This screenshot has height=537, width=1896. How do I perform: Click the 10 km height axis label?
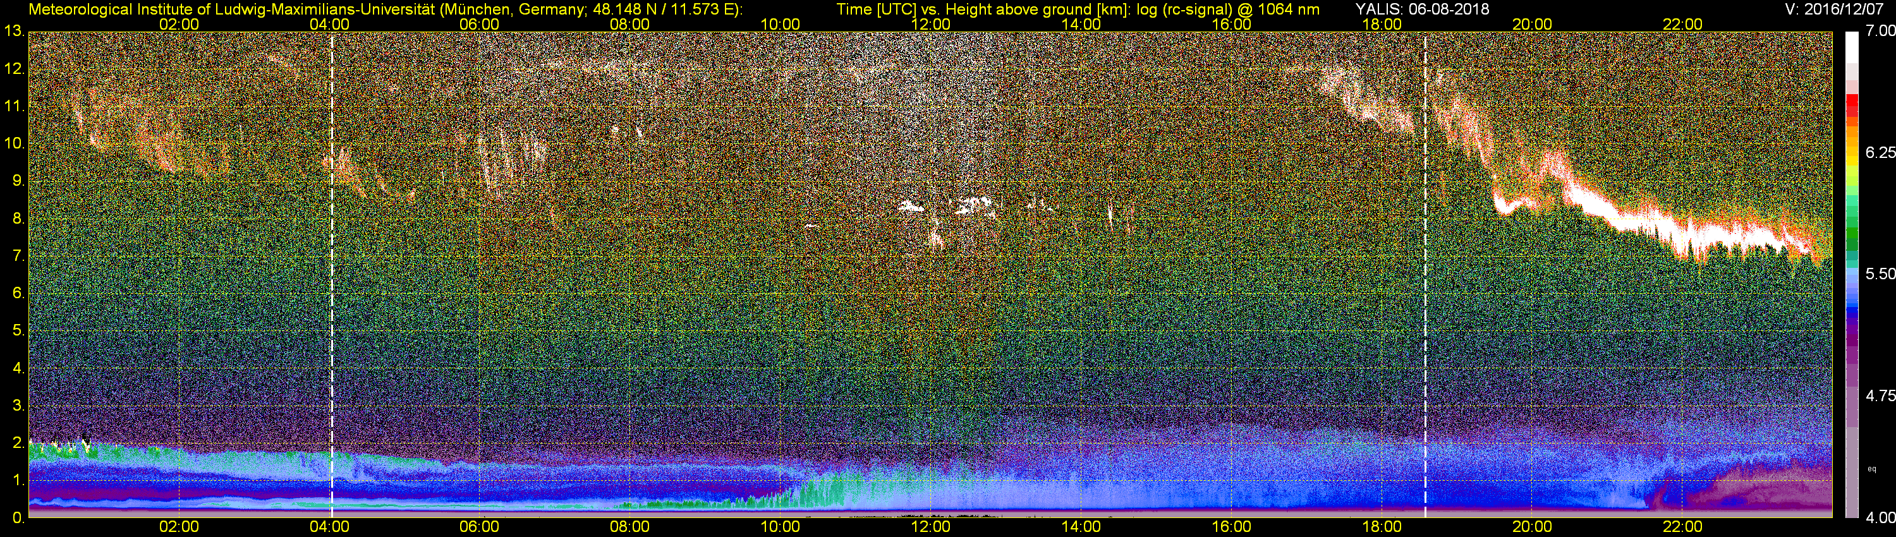pyautogui.click(x=15, y=143)
